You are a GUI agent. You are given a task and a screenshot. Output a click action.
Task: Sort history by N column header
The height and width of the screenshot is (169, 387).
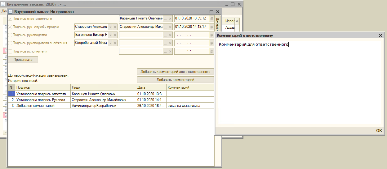(x=11, y=87)
